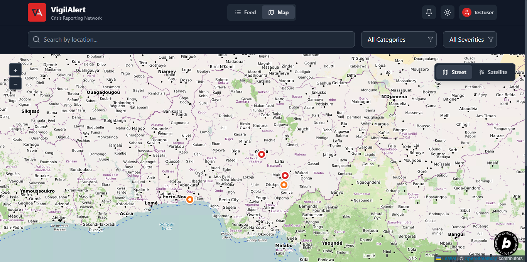Click the Golfe du Bénin label
The width and height of the screenshot is (527, 262).
click(167, 226)
